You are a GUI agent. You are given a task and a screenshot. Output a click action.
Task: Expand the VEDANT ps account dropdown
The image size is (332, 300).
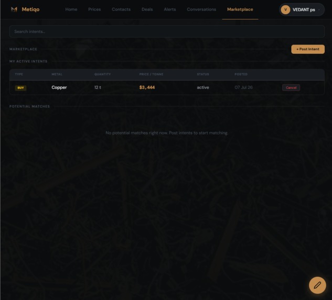pos(302,9)
